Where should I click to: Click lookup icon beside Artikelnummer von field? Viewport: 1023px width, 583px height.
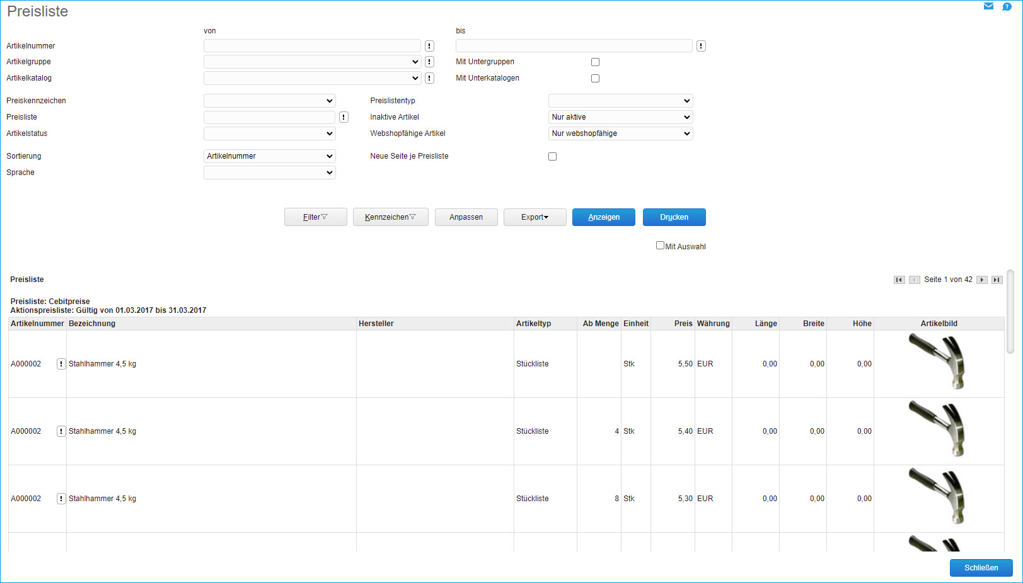pyautogui.click(x=429, y=46)
